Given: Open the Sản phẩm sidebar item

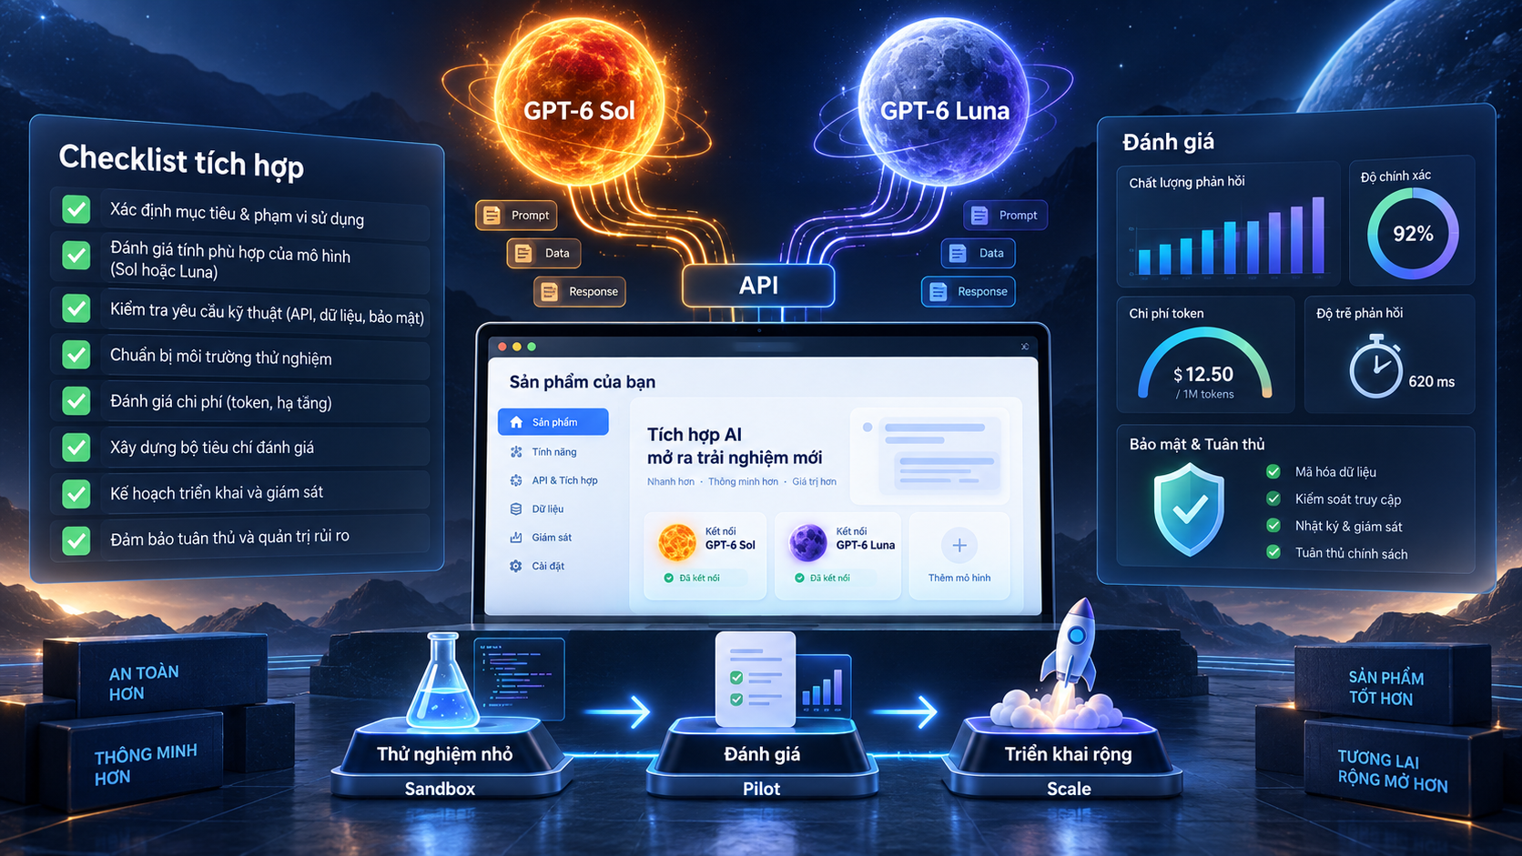Looking at the screenshot, I should click(553, 422).
